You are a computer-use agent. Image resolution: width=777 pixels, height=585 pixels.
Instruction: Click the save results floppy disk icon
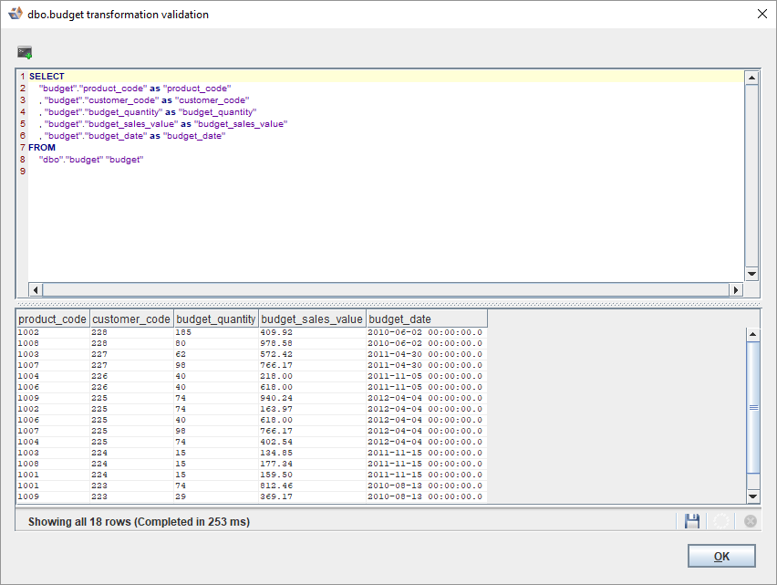[692, 521]
